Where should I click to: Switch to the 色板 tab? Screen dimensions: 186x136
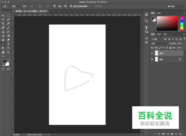point(159,13)
